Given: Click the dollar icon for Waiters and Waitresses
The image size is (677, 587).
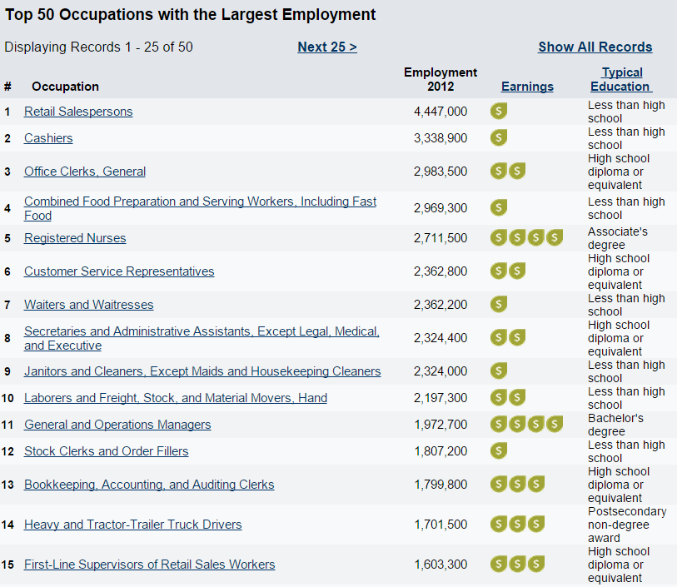Looking at the screenshot, I should click(x=499, y=304).
